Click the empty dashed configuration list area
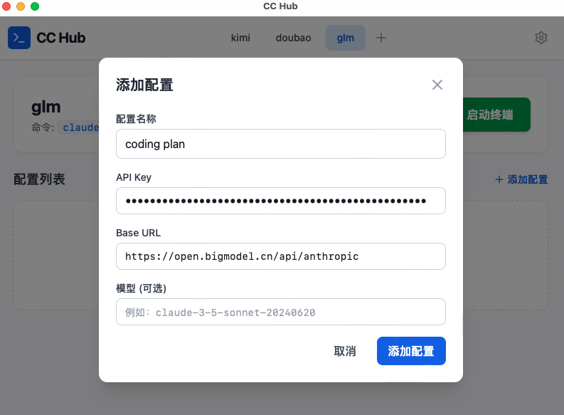This screenshot has width=564, height=415. [x=57, y=256]
